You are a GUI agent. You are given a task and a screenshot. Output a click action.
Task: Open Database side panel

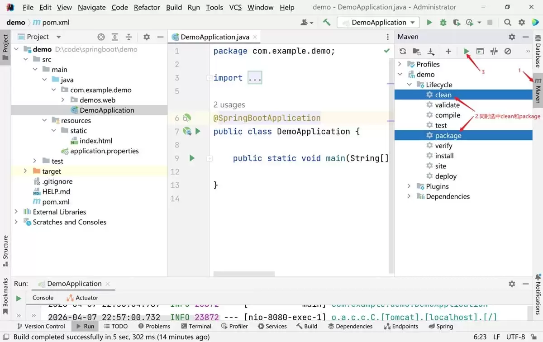pos(538,51)
